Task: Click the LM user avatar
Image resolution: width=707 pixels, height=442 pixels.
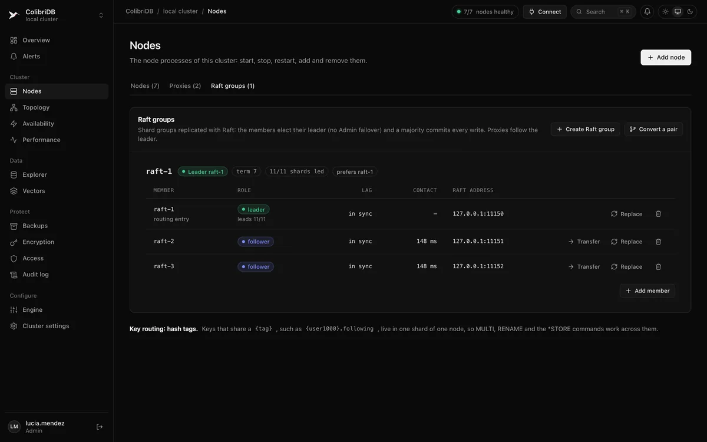Action: (x=14, y=427)
